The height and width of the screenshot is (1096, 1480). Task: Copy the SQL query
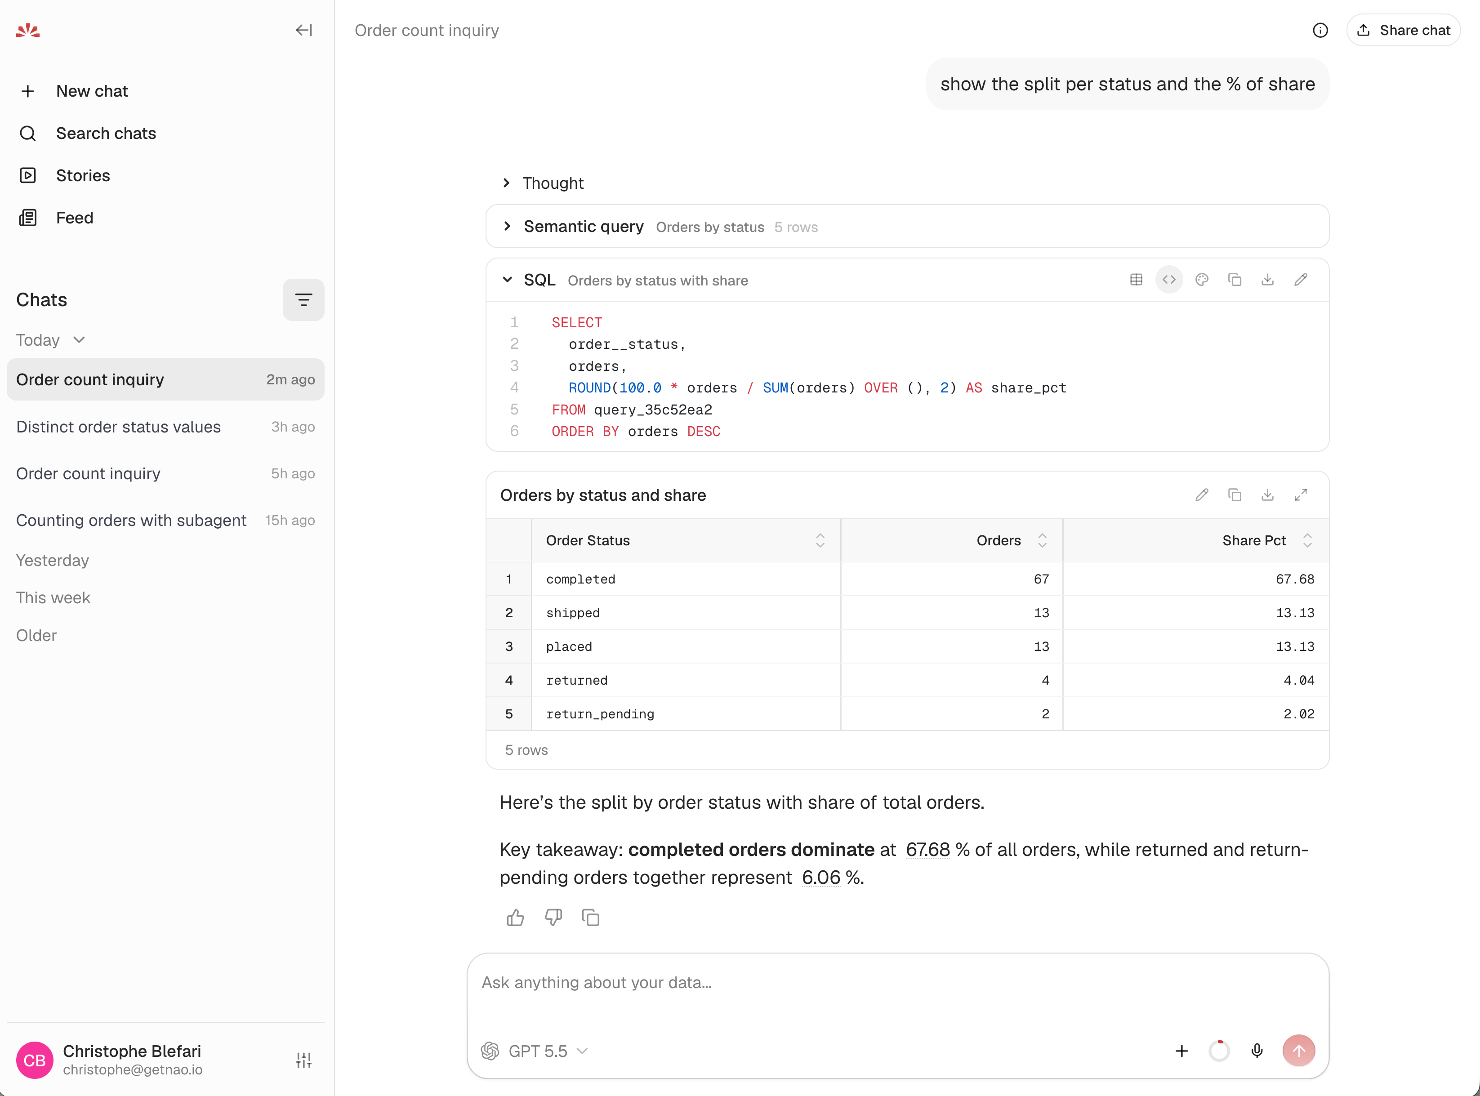tap(1235, 280)
